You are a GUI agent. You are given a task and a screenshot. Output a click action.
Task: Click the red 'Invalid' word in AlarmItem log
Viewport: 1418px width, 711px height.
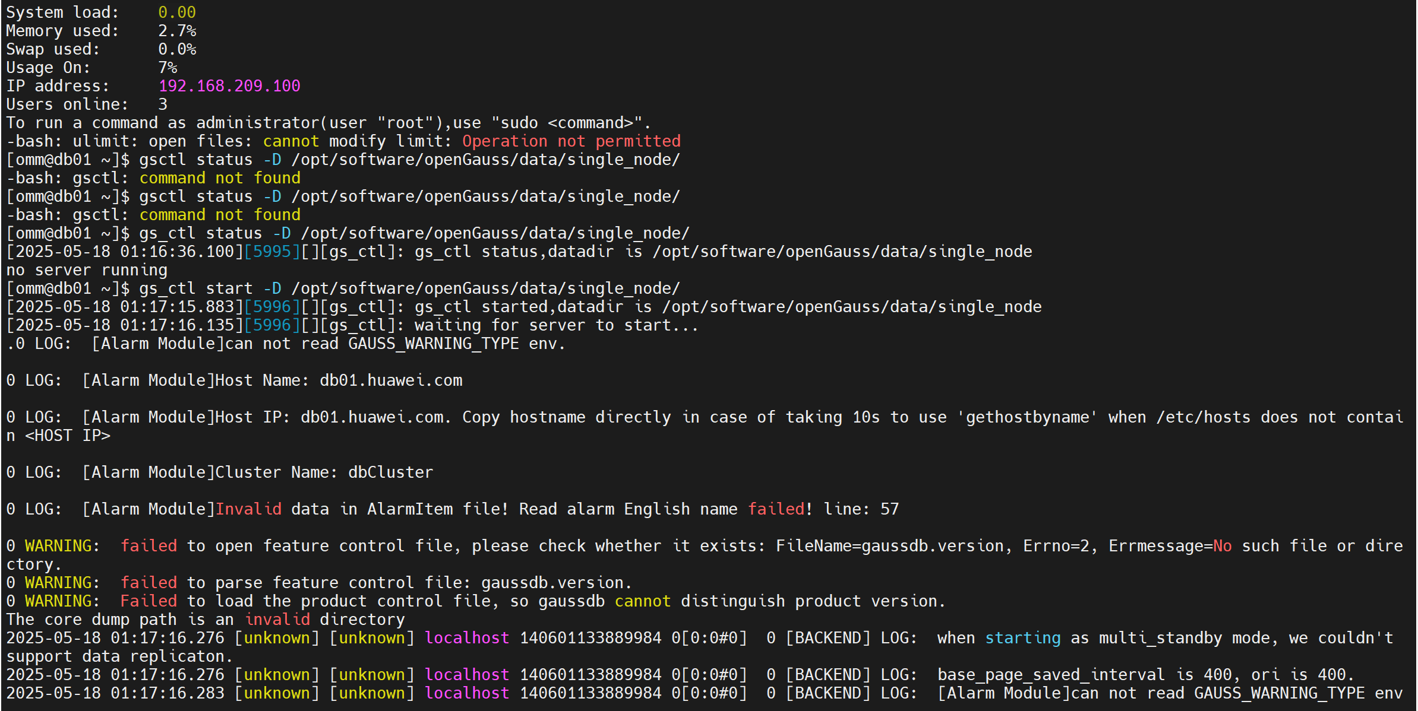[248, 509]
